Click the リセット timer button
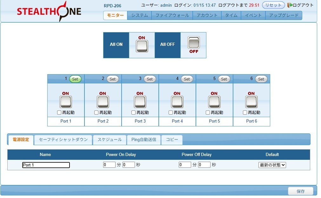Screen dimensions: 321x198 [273, 5]
